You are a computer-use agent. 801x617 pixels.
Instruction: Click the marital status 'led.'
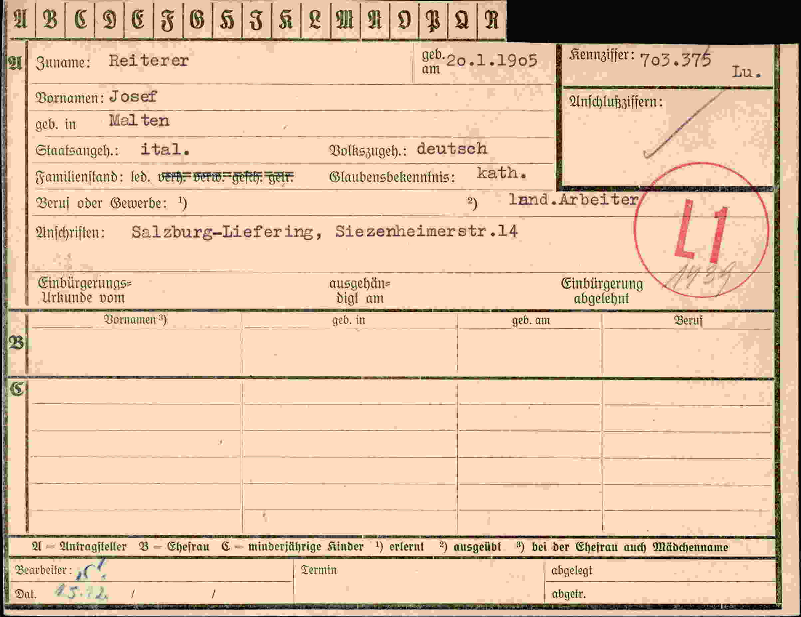coord(140,177)
